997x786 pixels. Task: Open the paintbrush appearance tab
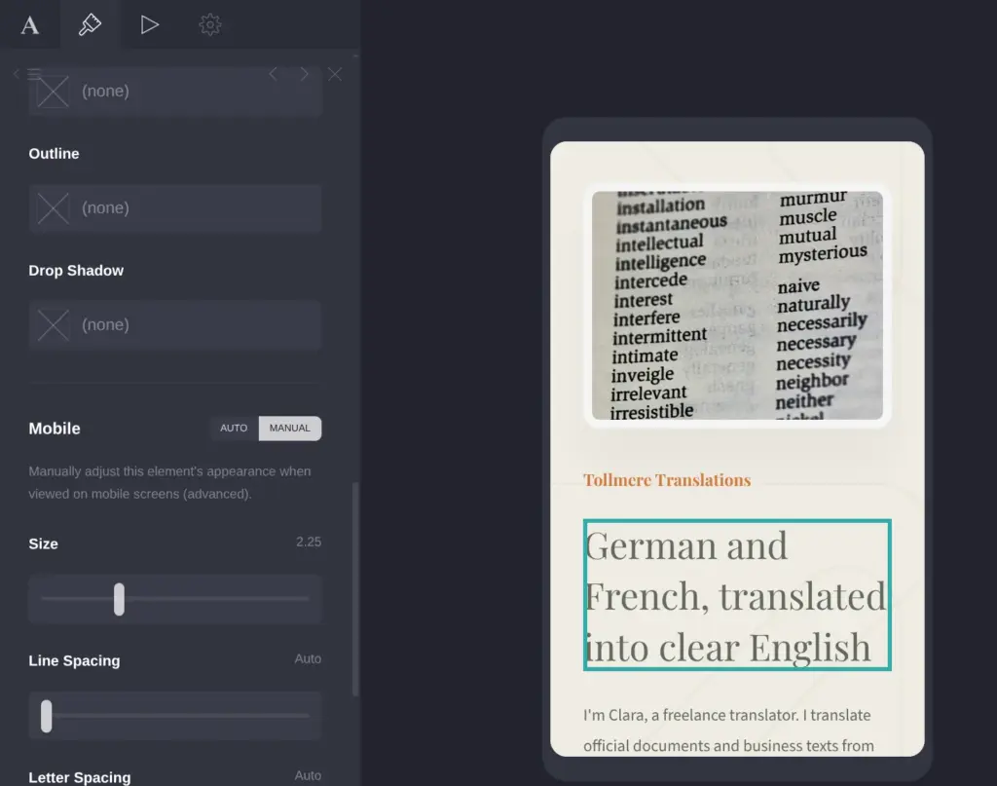90,24
